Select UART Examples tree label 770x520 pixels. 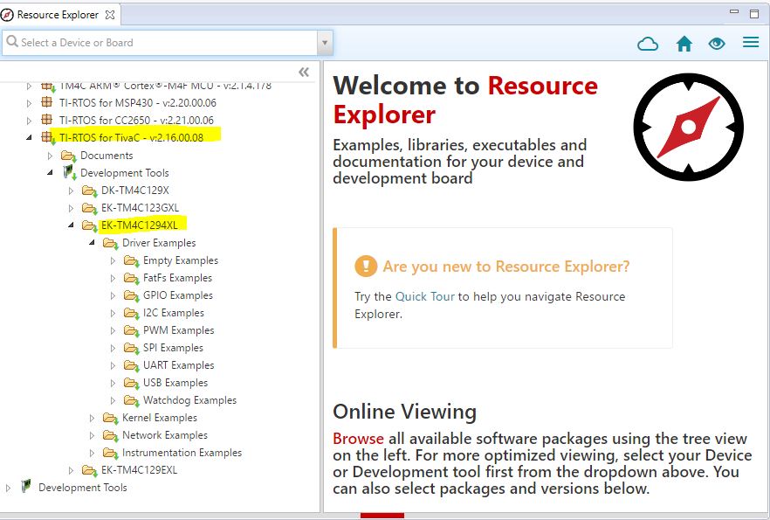179,365
